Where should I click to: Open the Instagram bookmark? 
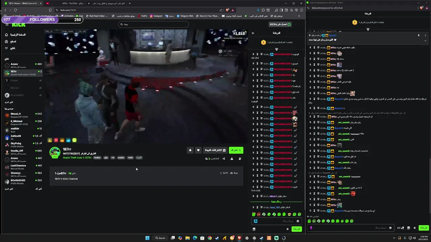156,16
